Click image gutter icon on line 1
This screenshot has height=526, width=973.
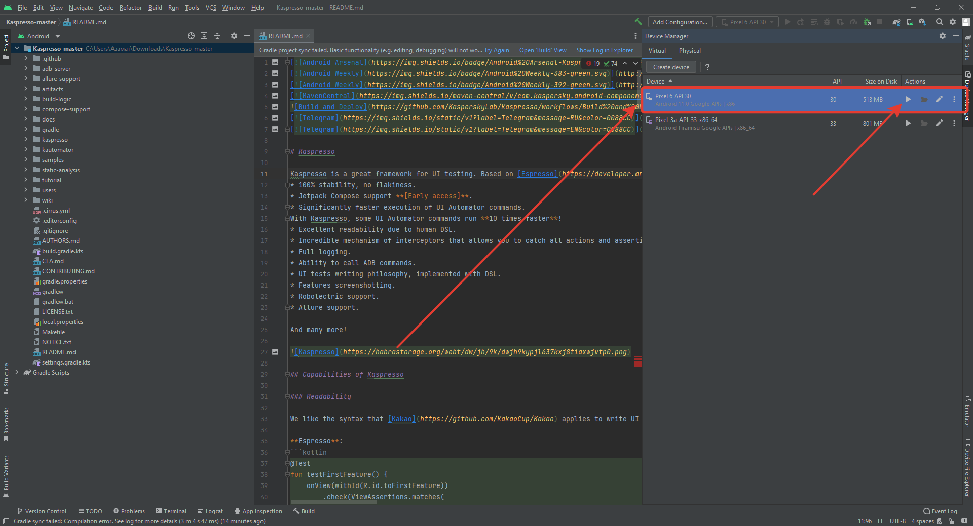pos(275,62)
